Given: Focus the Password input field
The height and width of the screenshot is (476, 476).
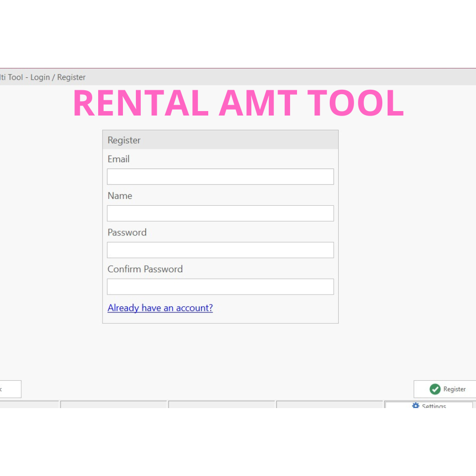Looking at the screenshot, I should [220, 250].
